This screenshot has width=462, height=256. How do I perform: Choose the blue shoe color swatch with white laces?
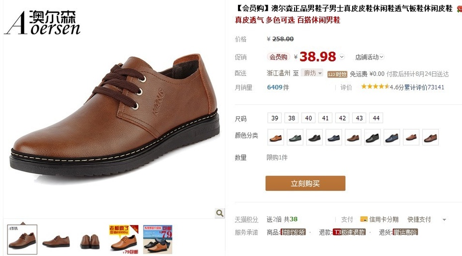[x=392, y=137]
